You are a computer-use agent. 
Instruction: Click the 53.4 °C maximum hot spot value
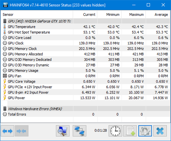coord(138,32)
